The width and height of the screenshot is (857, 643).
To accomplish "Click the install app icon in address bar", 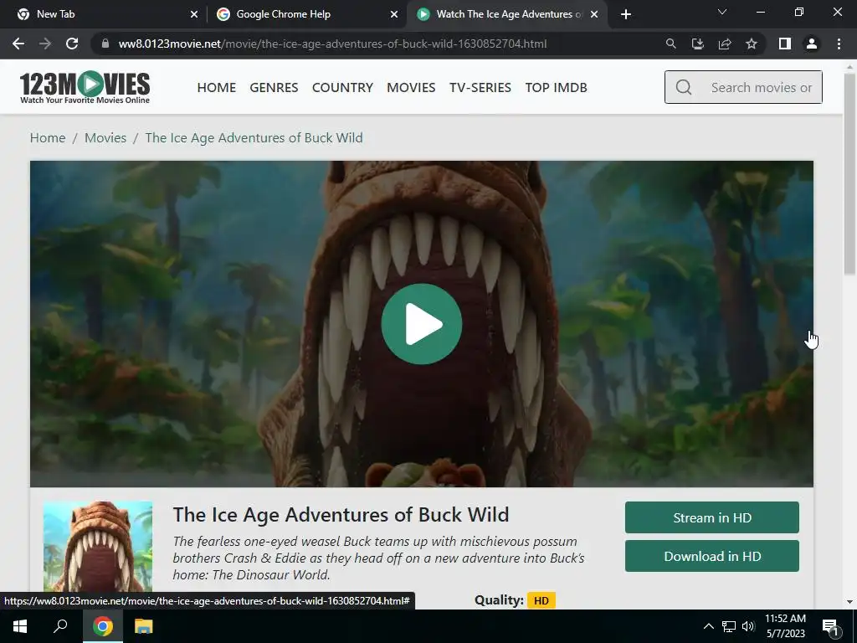I will [x=697, y=44].
